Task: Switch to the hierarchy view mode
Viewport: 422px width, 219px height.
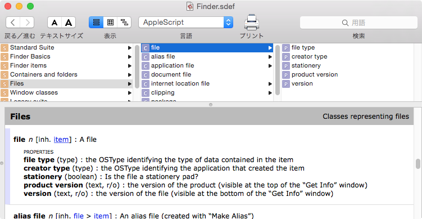Action: [x=124, y=23]
